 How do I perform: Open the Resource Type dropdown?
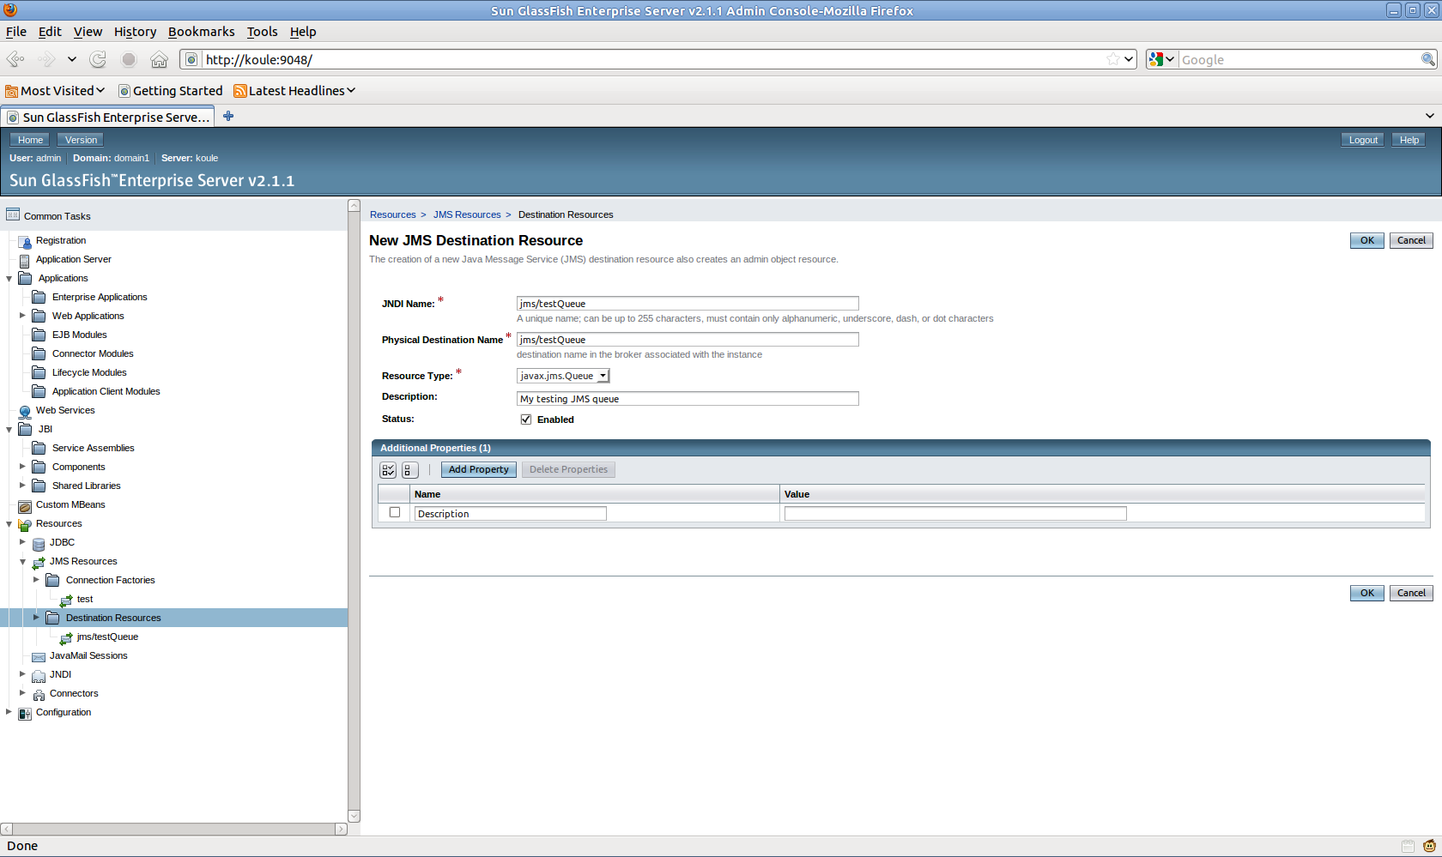pyautogui.click(x=603, y=375)
